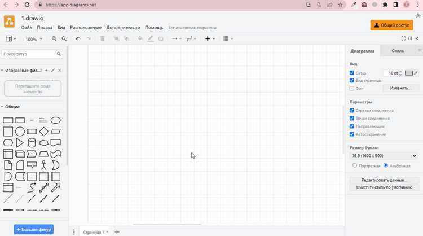Select the cylinder shape

tap(32, 143)
